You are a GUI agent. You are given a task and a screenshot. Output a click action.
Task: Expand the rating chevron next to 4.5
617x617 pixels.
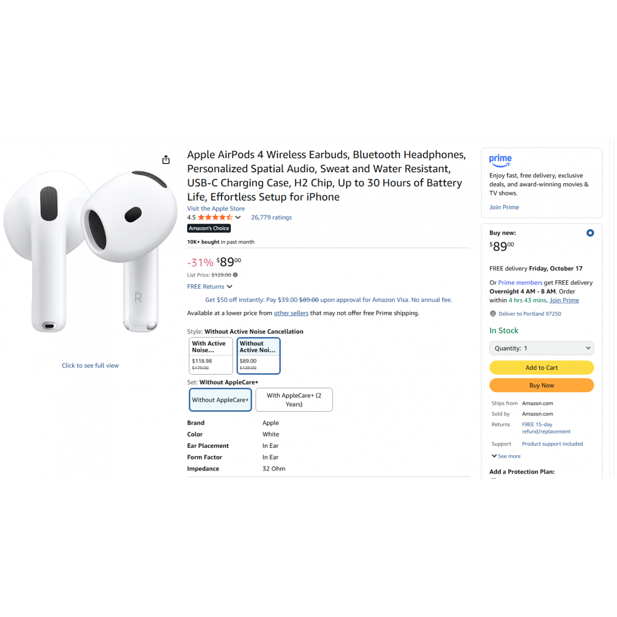coord(238,217)
